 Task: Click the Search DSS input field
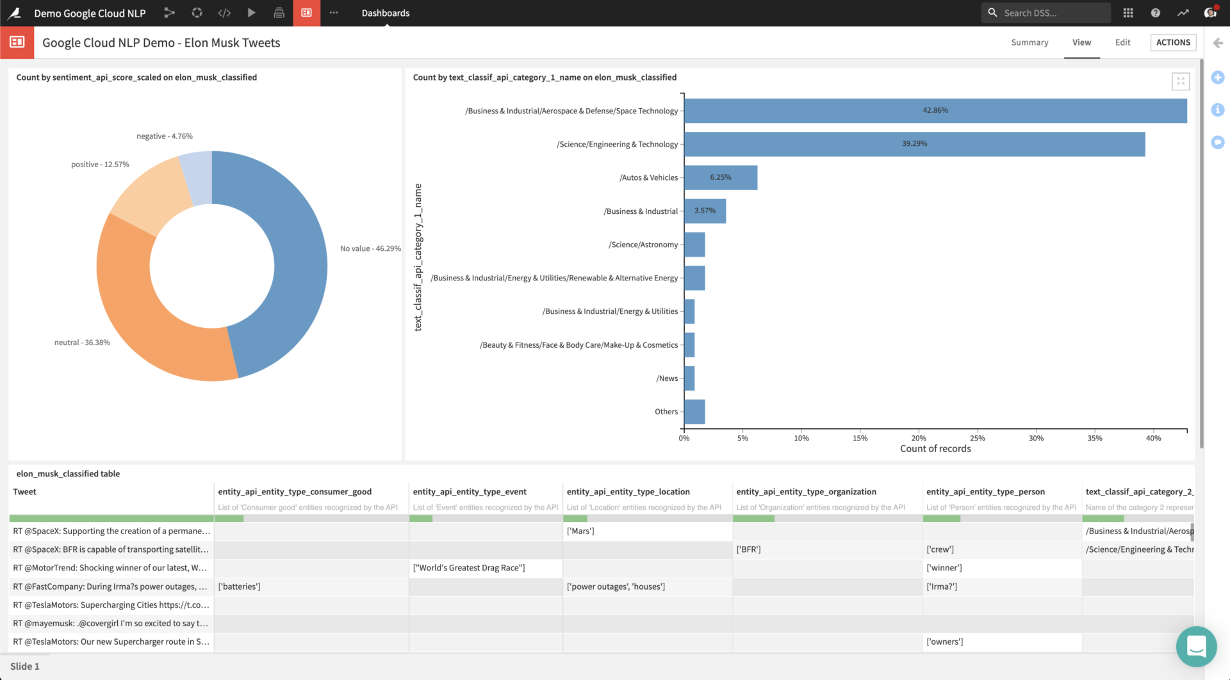pos(1045,12)
